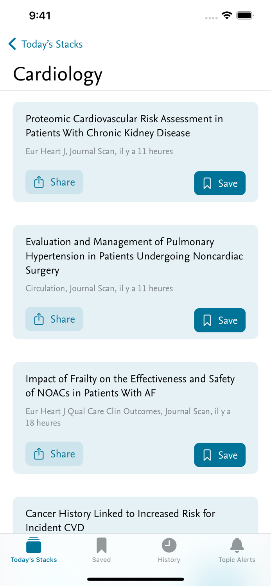Open Evaluation and Management of Pulmonary Hypertension article
Image resolution: width=271 pixels, height=586 pixels.
pyautogui.click(x=134, y=256)
